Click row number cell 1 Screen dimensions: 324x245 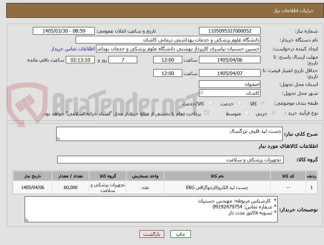coord(312,187)
